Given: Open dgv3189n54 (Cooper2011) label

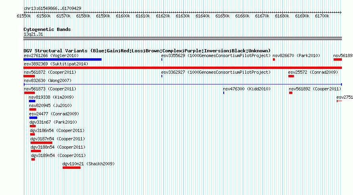Looking at the screenshot, I should click(x=59, y=155).
